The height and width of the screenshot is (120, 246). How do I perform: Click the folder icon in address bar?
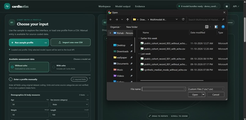click(135, 19)
